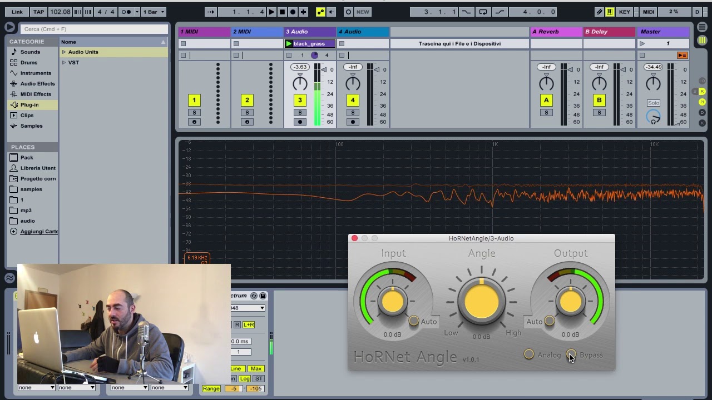Screen dimensions: 712x400
Task: Enable Output Auto in HoRNet Angle
Action: (550, 321)
